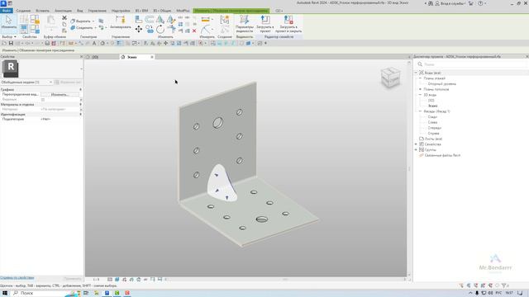The image size is (529, 297).
Task: Select the Слева elevation in project browser
Action: [432, 122]
